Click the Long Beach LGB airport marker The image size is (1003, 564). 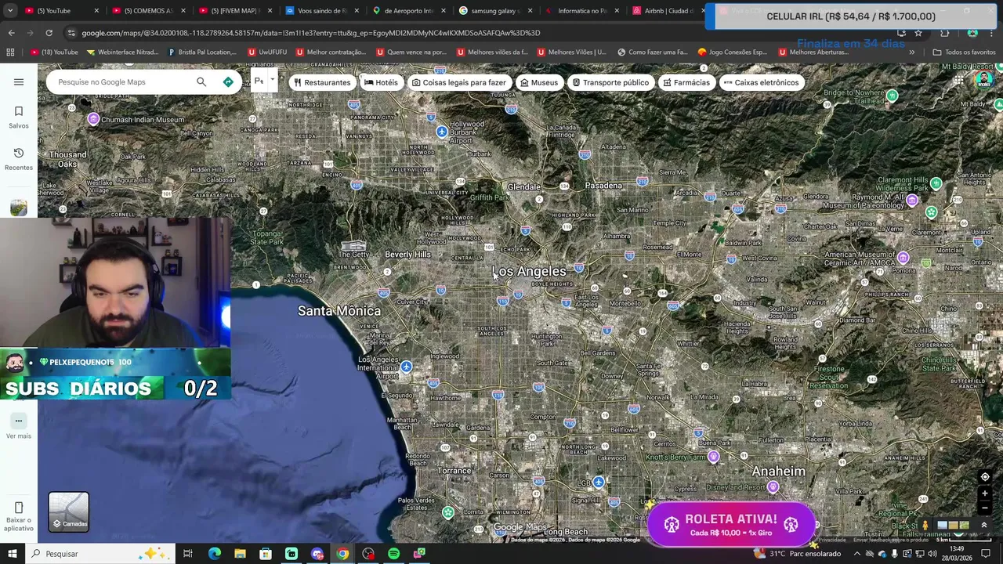pyautogui.click(x=599, y=482)
